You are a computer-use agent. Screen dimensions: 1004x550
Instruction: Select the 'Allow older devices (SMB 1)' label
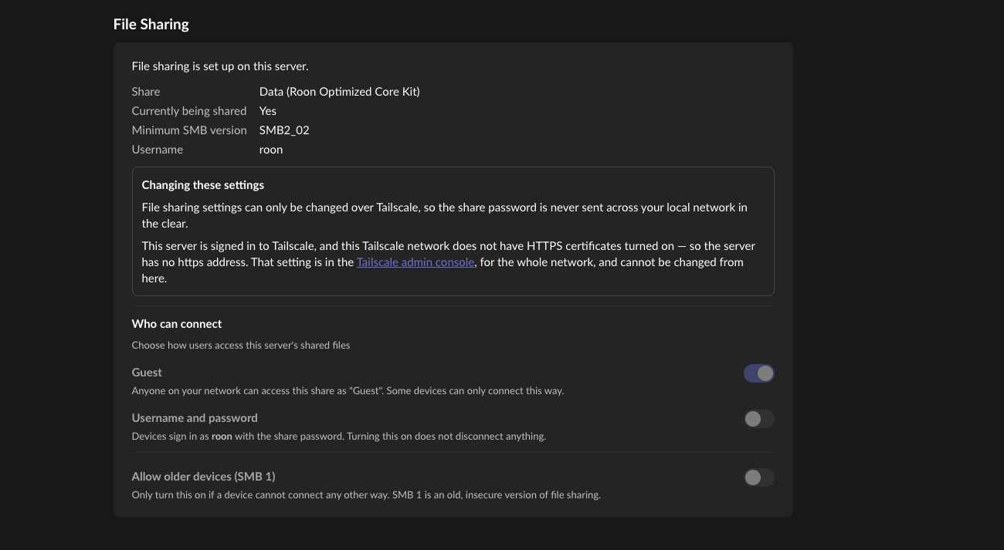[x=204, y=477]
